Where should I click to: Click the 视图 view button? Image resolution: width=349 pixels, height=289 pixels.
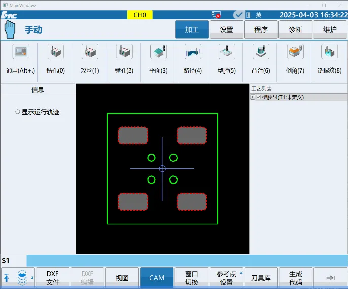pos(122,278)
